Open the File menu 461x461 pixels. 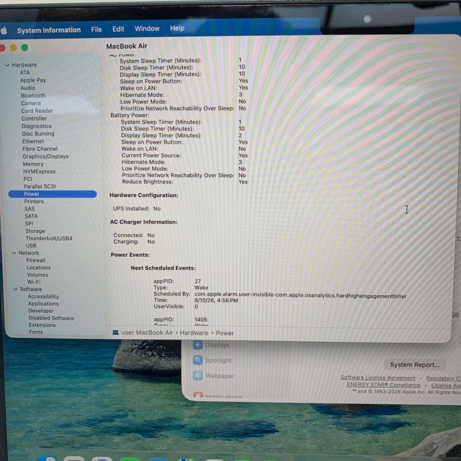click(x=96, y=30)
